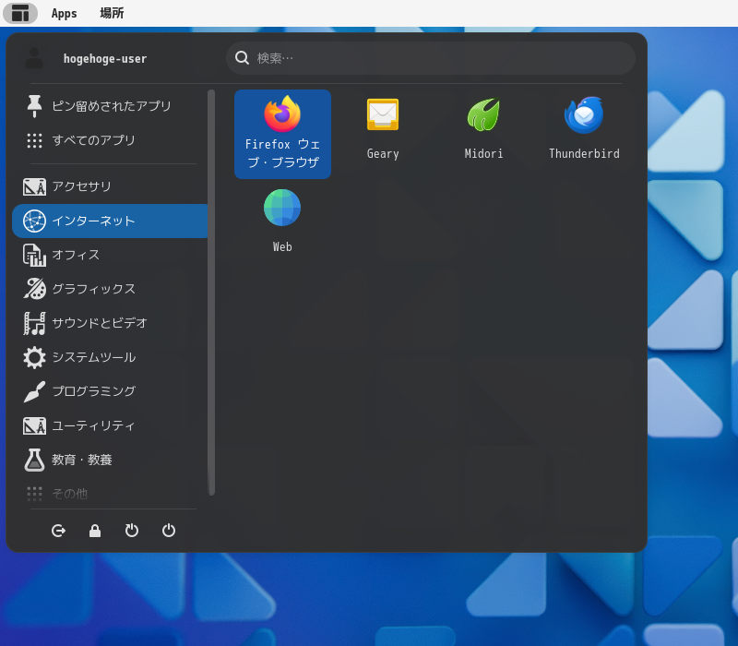Click the hogehoge-user name label
The image size is (738, 646).
pos(105,59)
